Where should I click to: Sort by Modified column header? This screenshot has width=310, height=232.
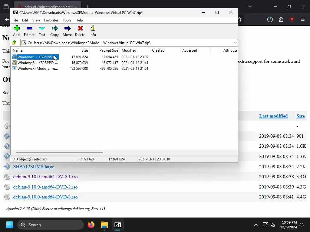tap(135, 50)
